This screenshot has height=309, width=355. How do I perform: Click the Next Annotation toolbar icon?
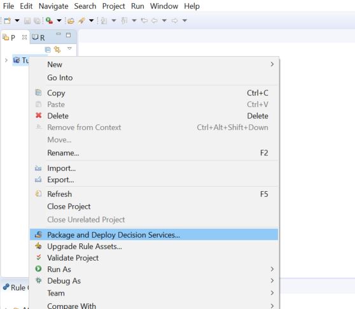pos(104,21)
